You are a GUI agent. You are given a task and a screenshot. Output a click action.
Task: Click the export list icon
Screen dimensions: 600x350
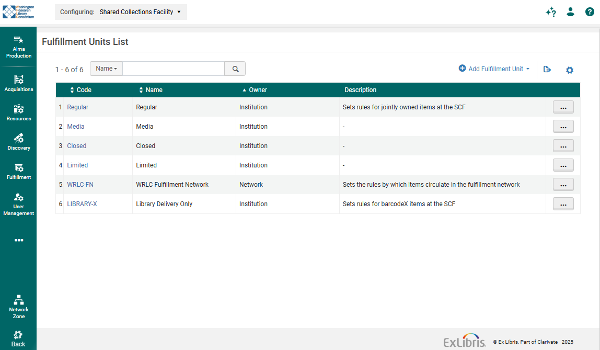coord(547,69)
